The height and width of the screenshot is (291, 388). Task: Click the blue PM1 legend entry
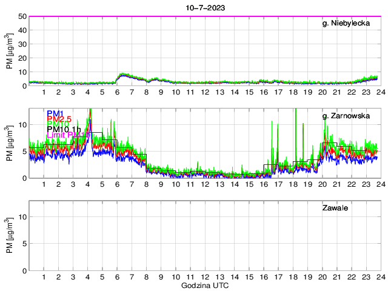pos(56,113)
